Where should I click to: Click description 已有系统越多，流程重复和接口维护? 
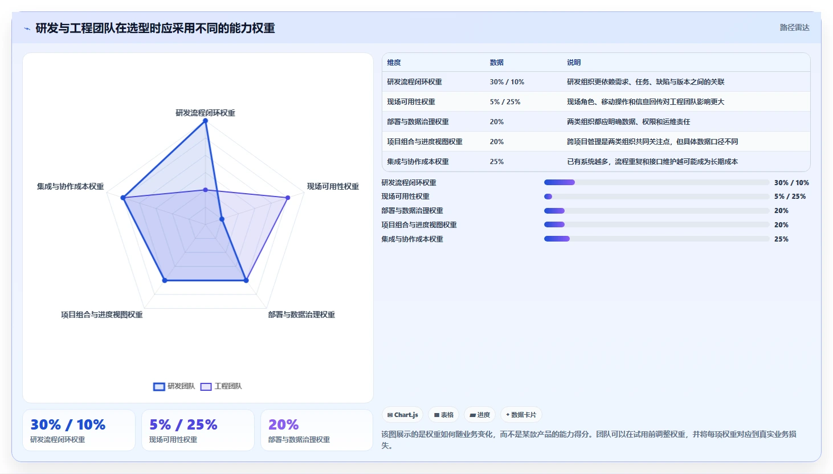[652, 162]
